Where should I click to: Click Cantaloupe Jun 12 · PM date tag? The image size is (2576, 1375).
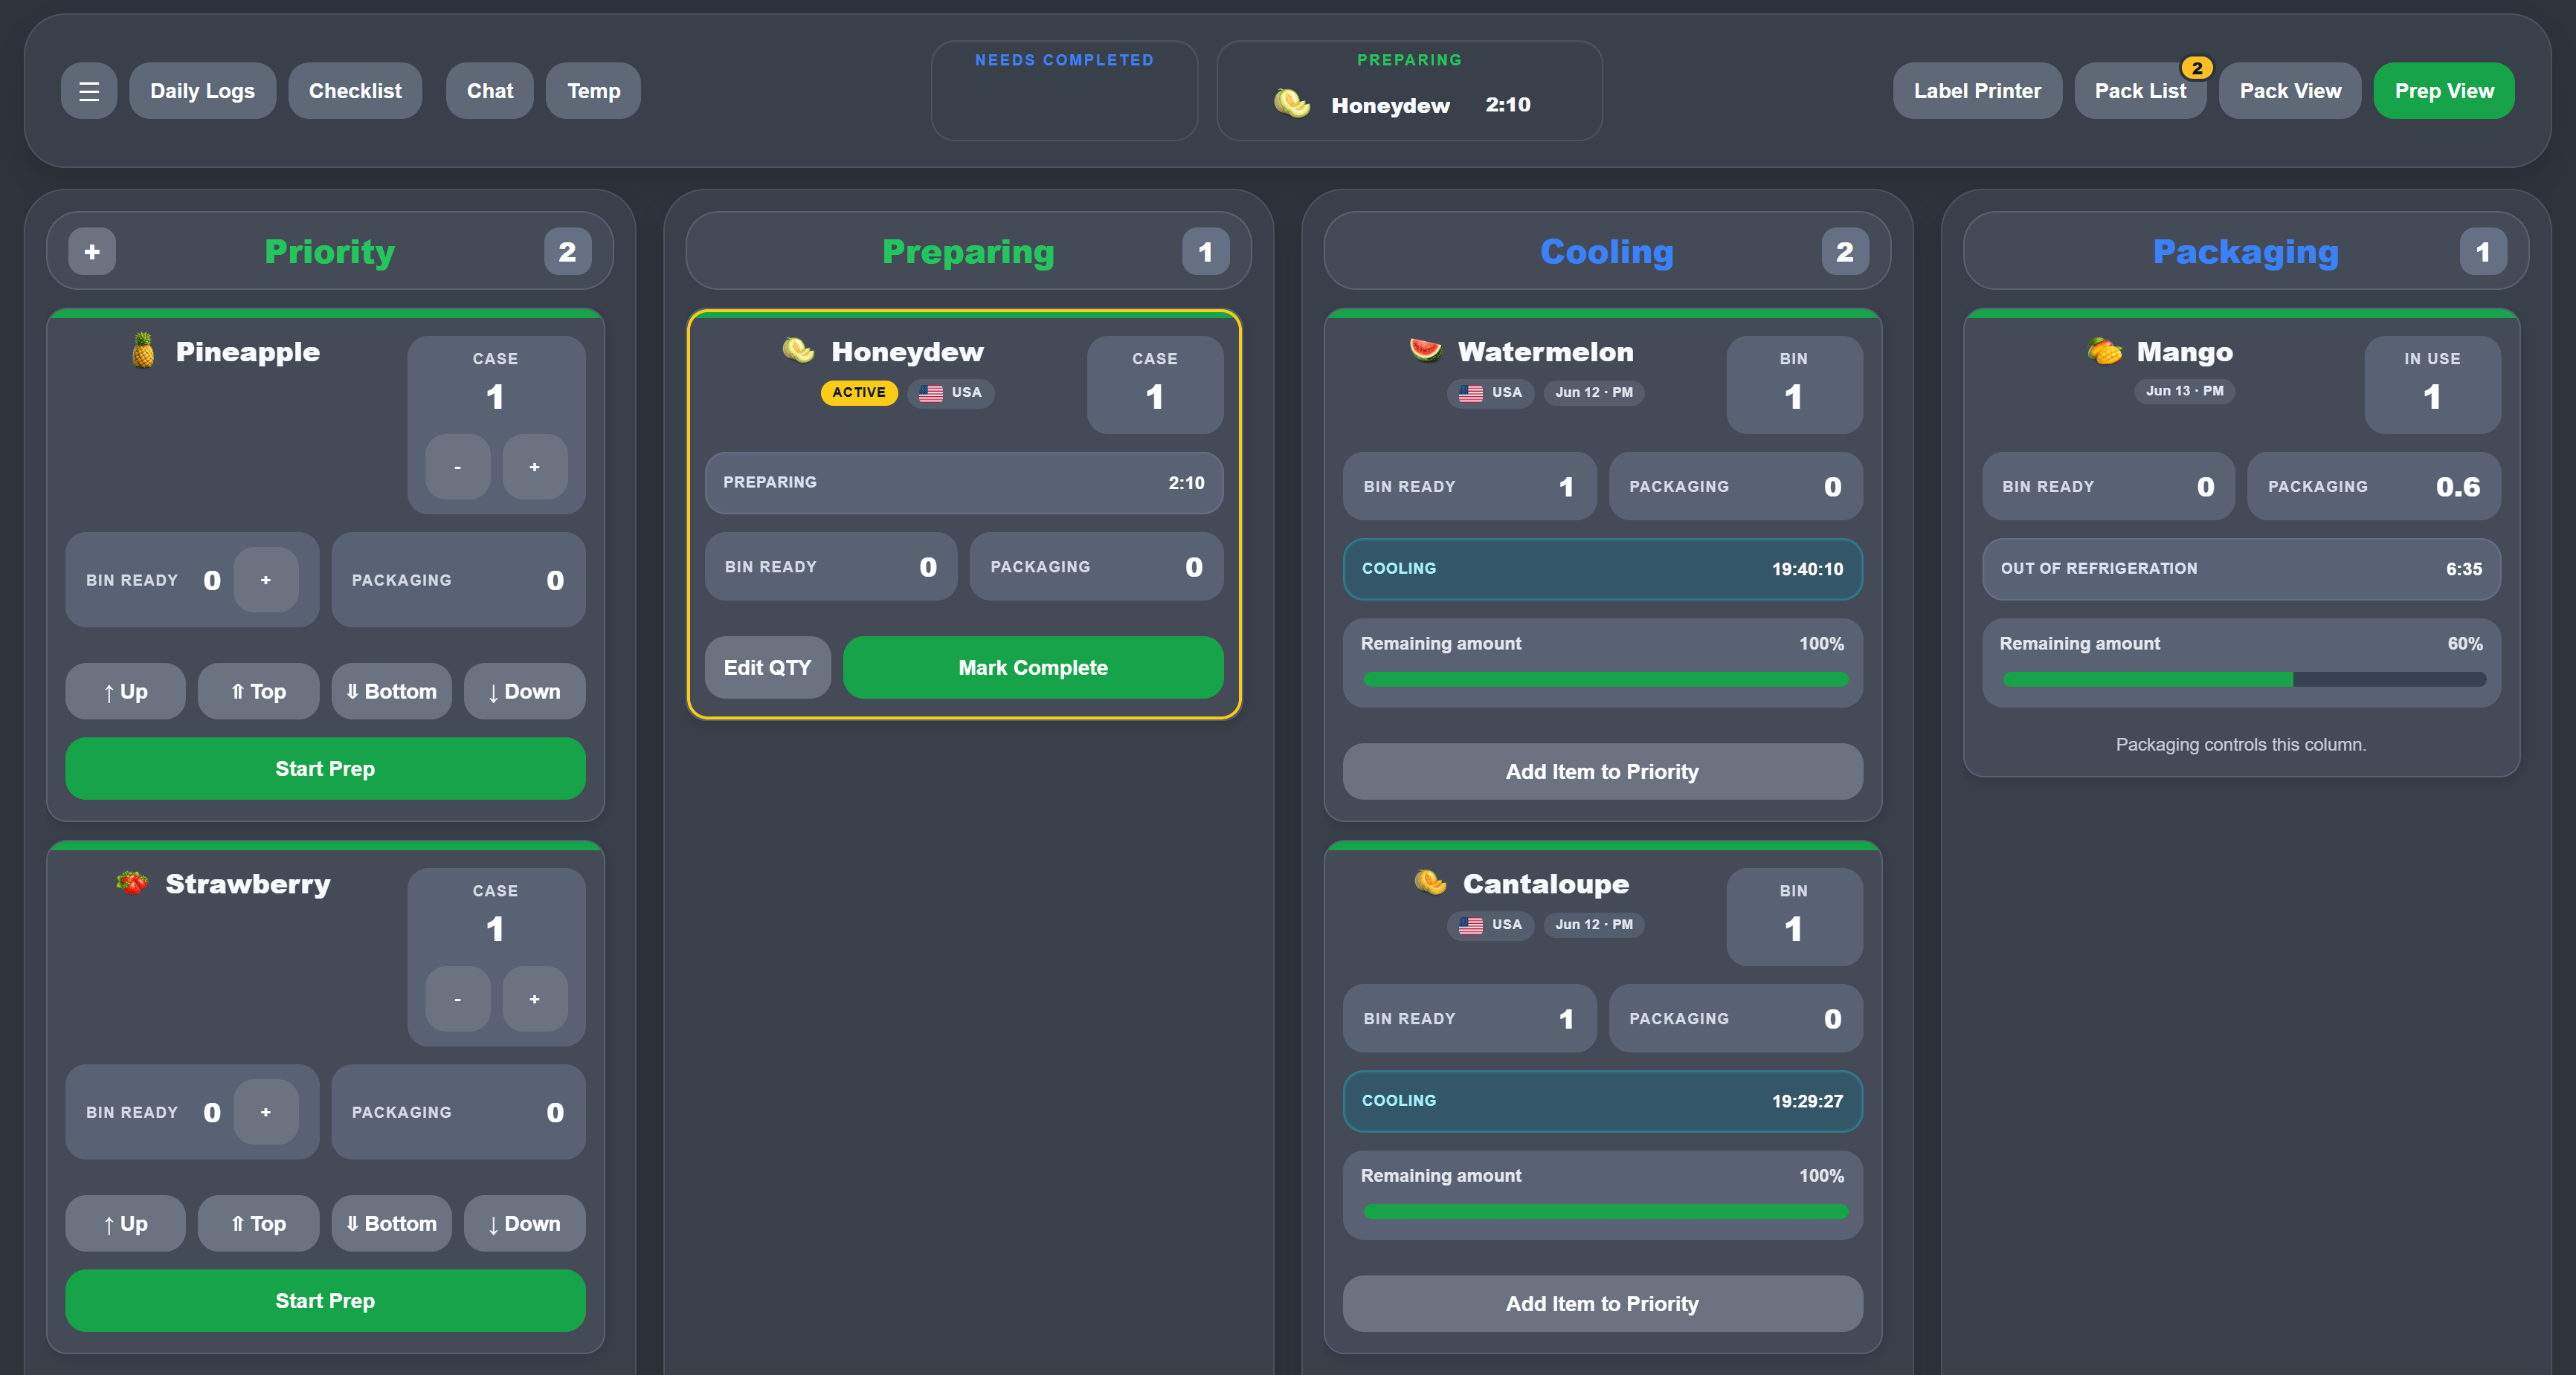[x=1594, y=925]
